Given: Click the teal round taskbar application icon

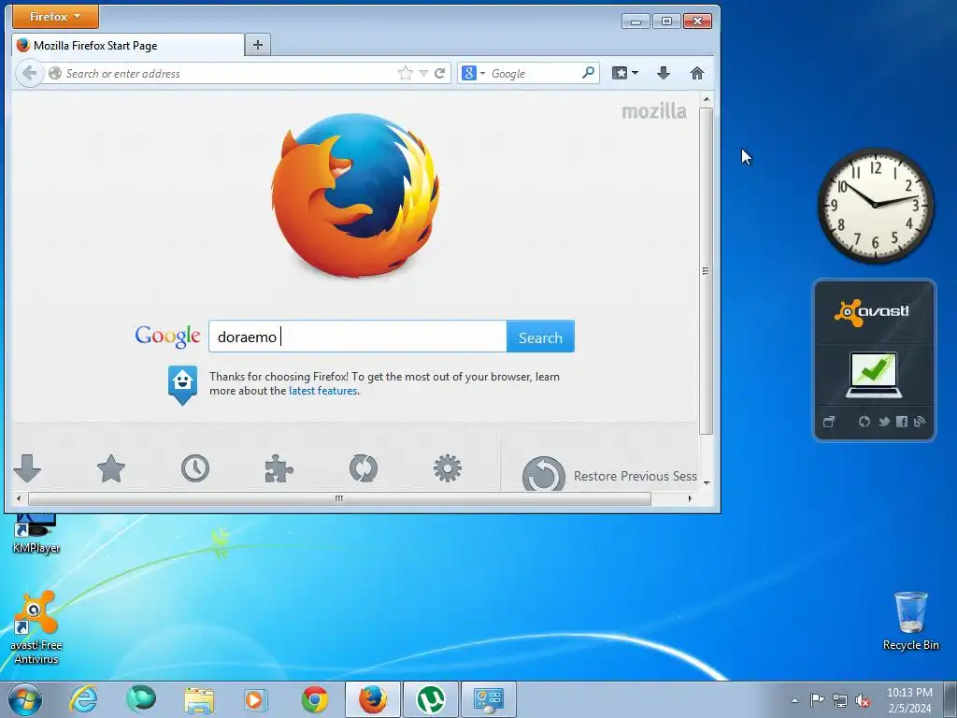Looking at the screenshot, I should click(x=141, y=699).
